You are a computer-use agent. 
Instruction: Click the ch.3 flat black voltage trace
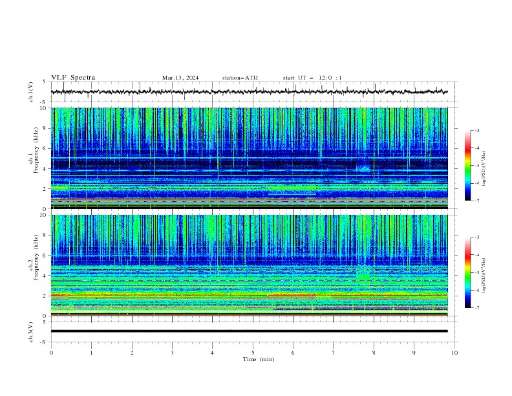pyautogui.click(x=249, y=331)
